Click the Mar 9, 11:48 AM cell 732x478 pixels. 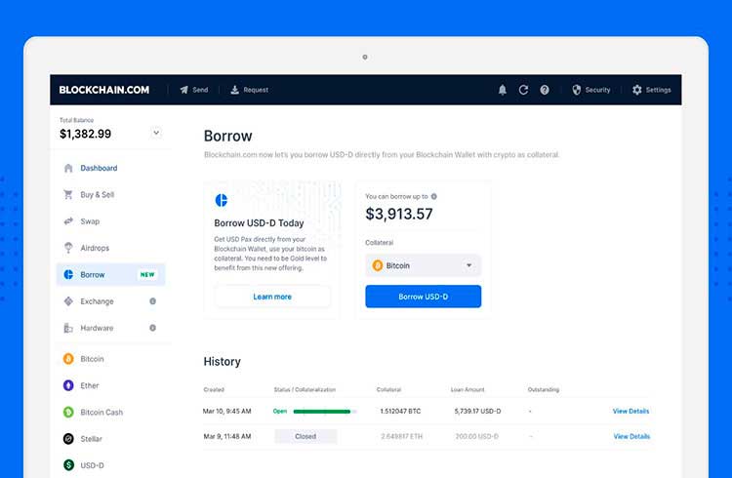click(x=227, y=436)
